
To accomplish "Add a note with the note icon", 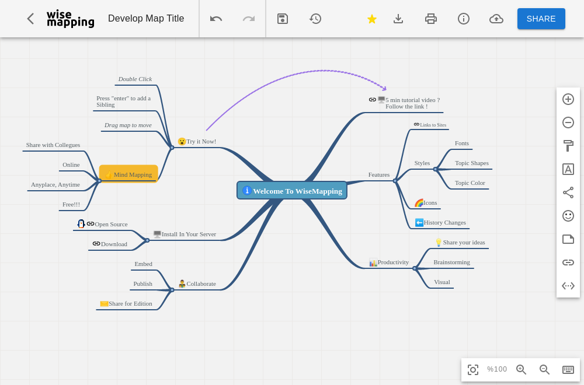I will [x=568, y=239].
